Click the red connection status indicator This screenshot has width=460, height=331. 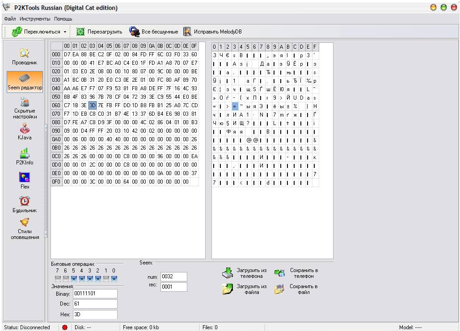click(65, 327)
